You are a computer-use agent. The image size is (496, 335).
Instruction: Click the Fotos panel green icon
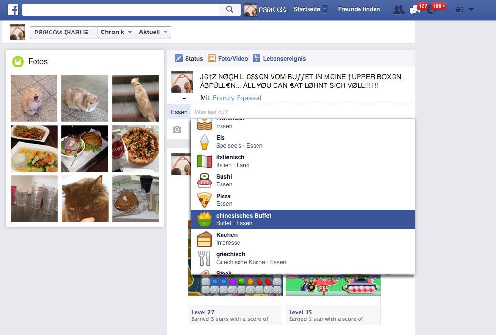point(18,61)
